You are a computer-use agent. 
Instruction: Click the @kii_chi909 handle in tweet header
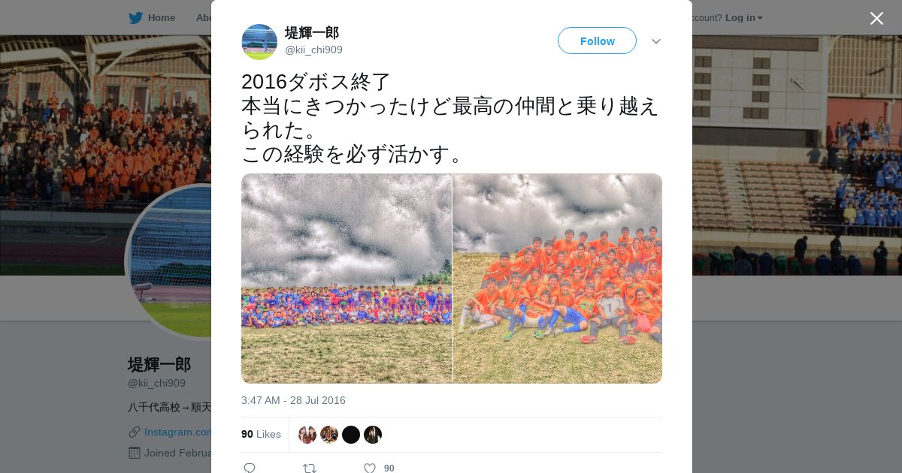coord(313,50)
